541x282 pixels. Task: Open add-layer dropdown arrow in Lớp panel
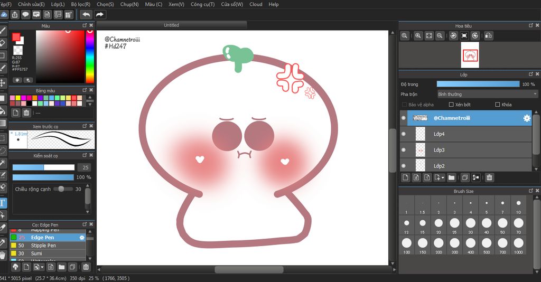(443, 178)
